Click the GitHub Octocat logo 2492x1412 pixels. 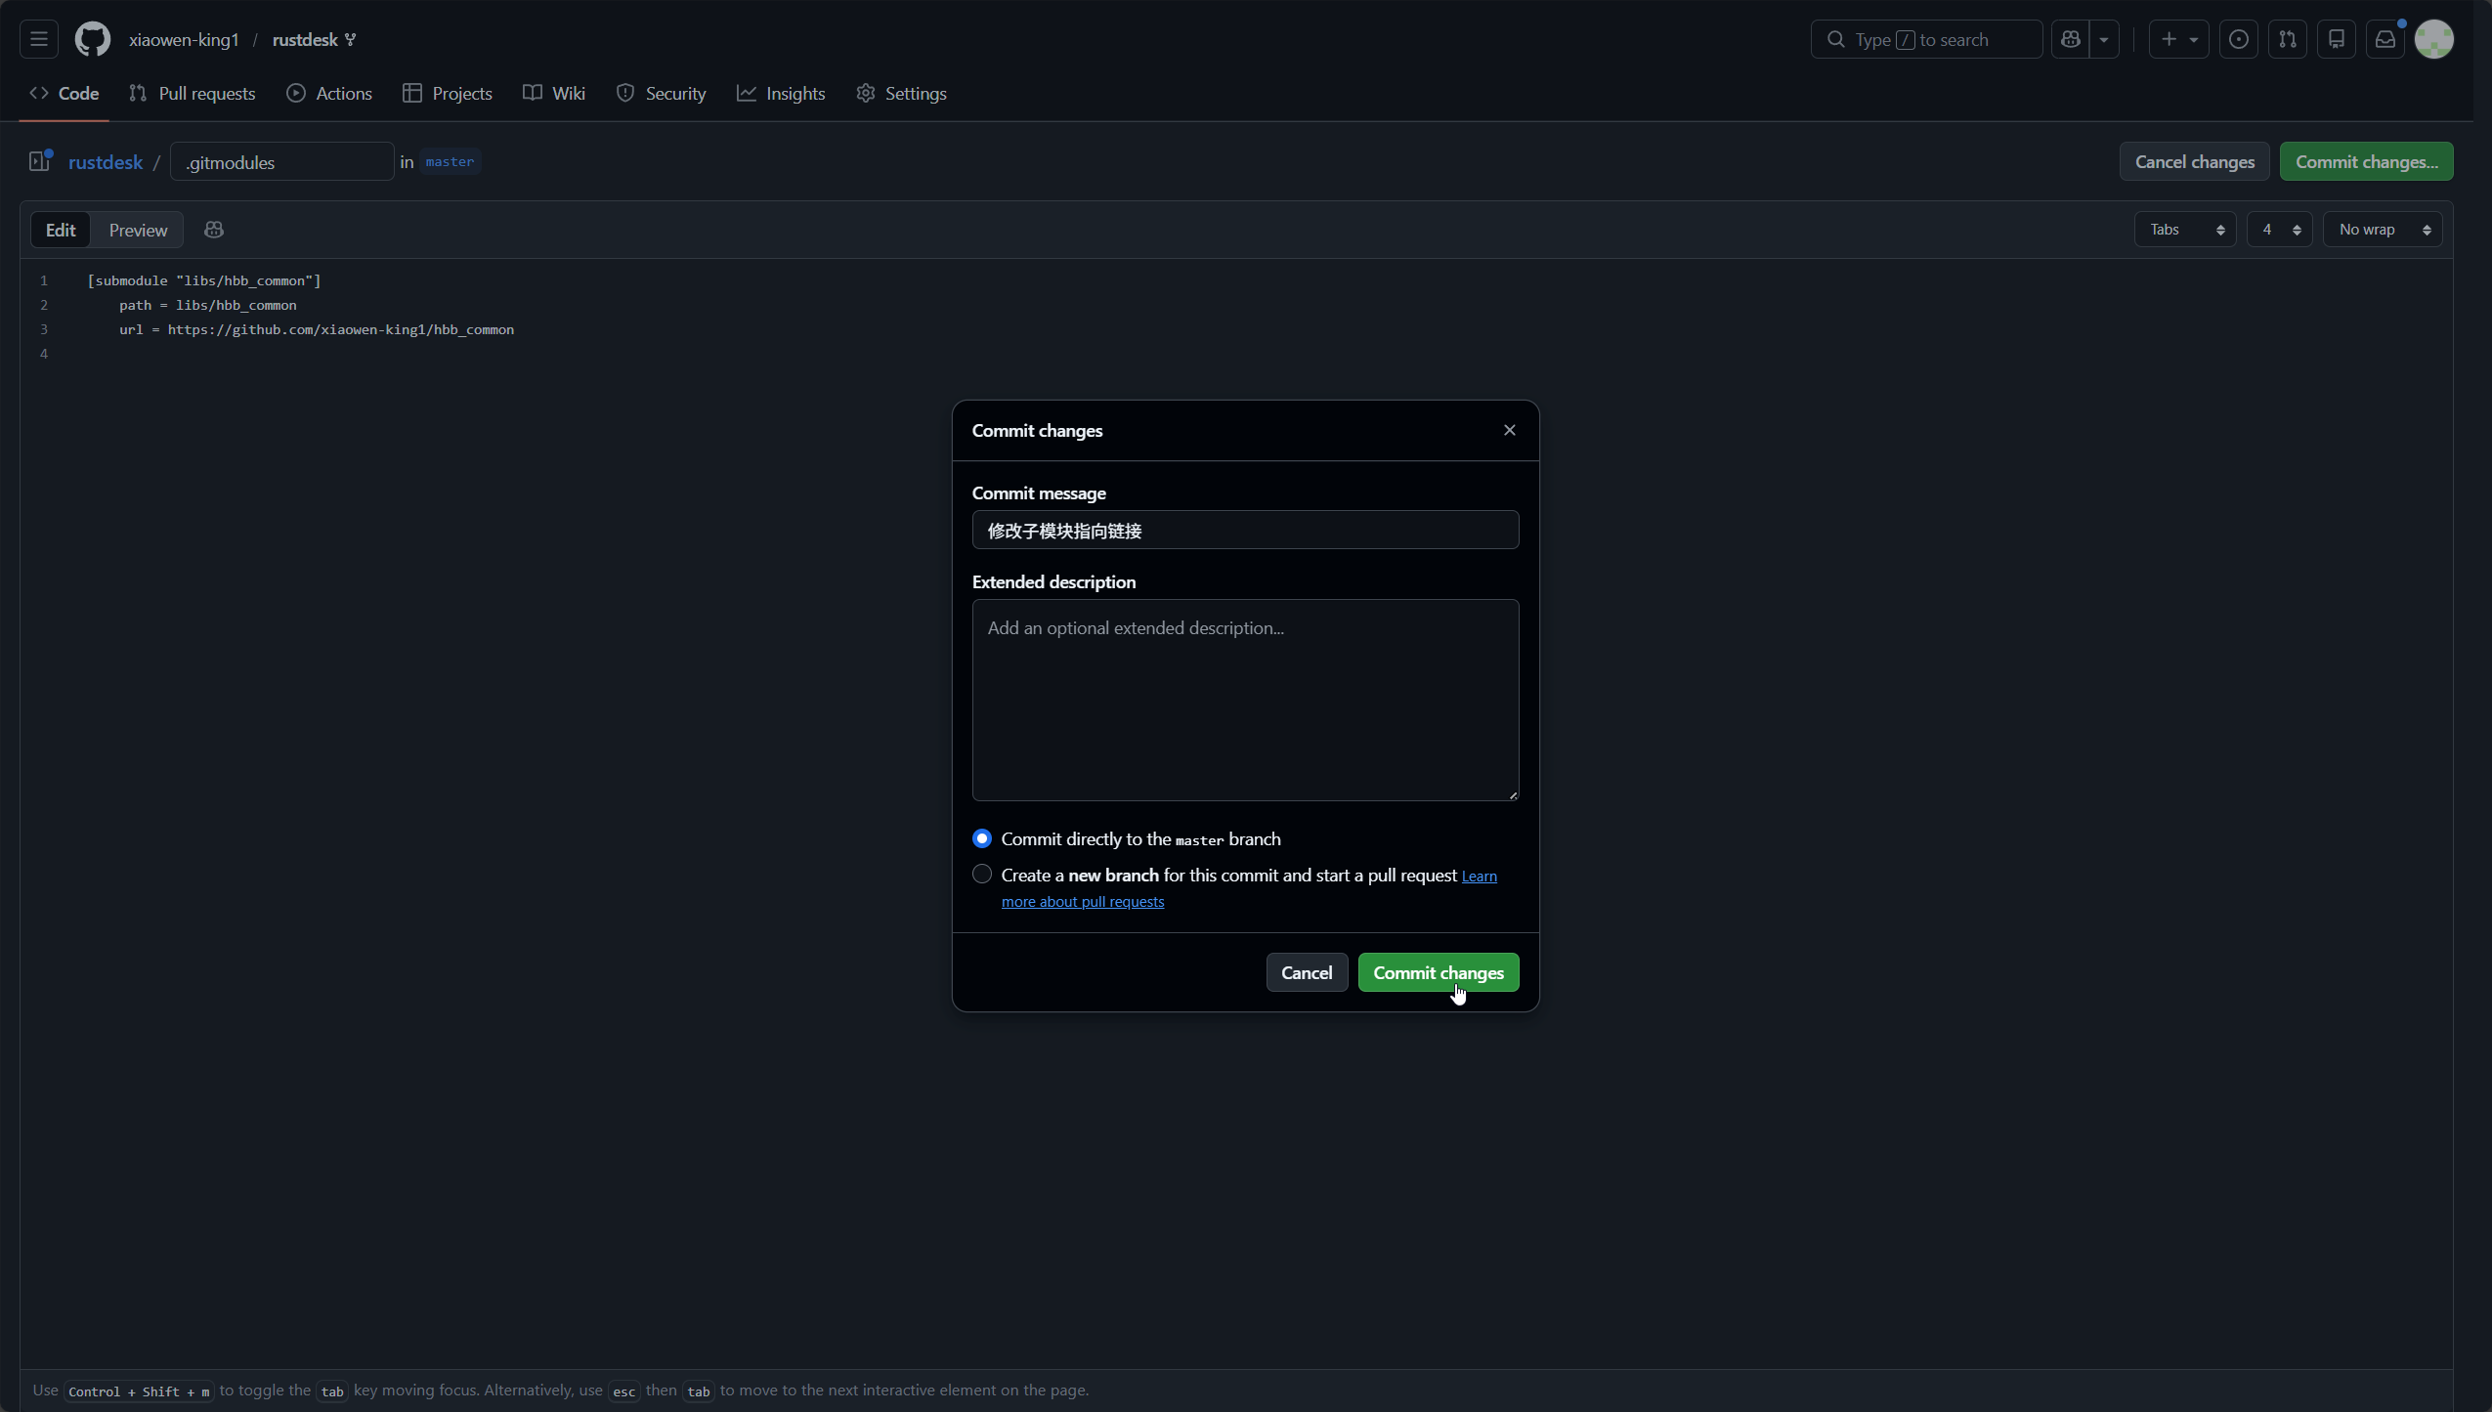coord(93,39)
